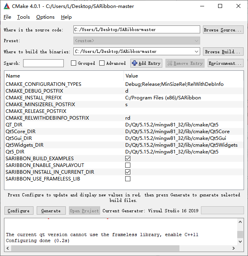Select the CMAKE_INSTALL_PREFIX entry
The height and width of the screenshot is (256, 248).
33,98
